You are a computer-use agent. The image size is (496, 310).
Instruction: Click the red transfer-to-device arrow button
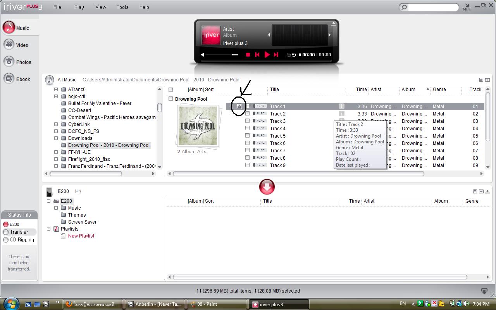[x=267, y=187]
